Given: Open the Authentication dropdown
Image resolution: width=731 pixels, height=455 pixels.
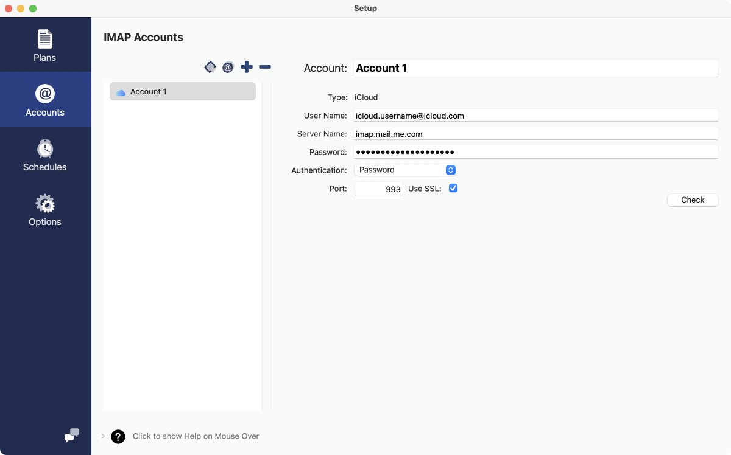Looking at the screenshot, I should click(x=405, y=170).
